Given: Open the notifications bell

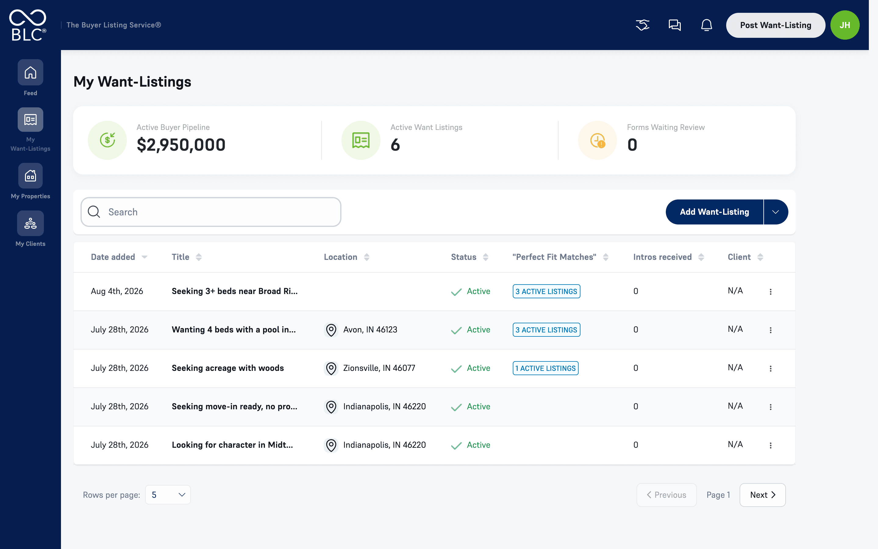Looking at the screenshot, I should (x=706, y=25).
